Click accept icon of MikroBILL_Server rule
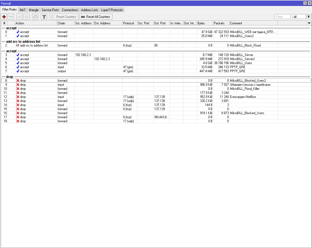 [18, 55]
